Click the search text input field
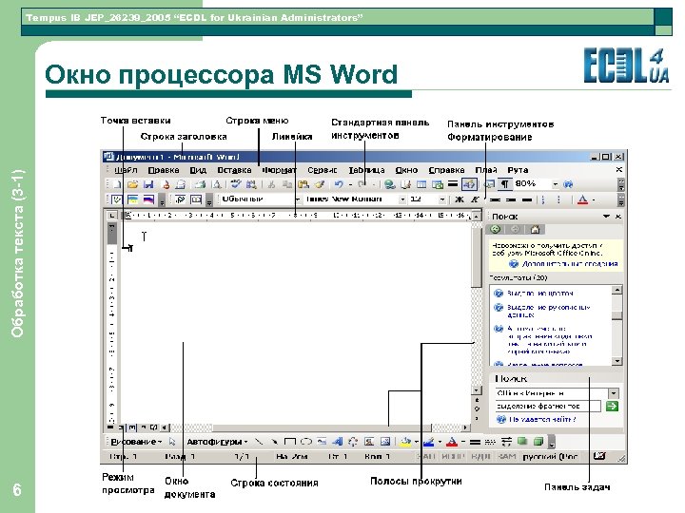 click(548, 407)
